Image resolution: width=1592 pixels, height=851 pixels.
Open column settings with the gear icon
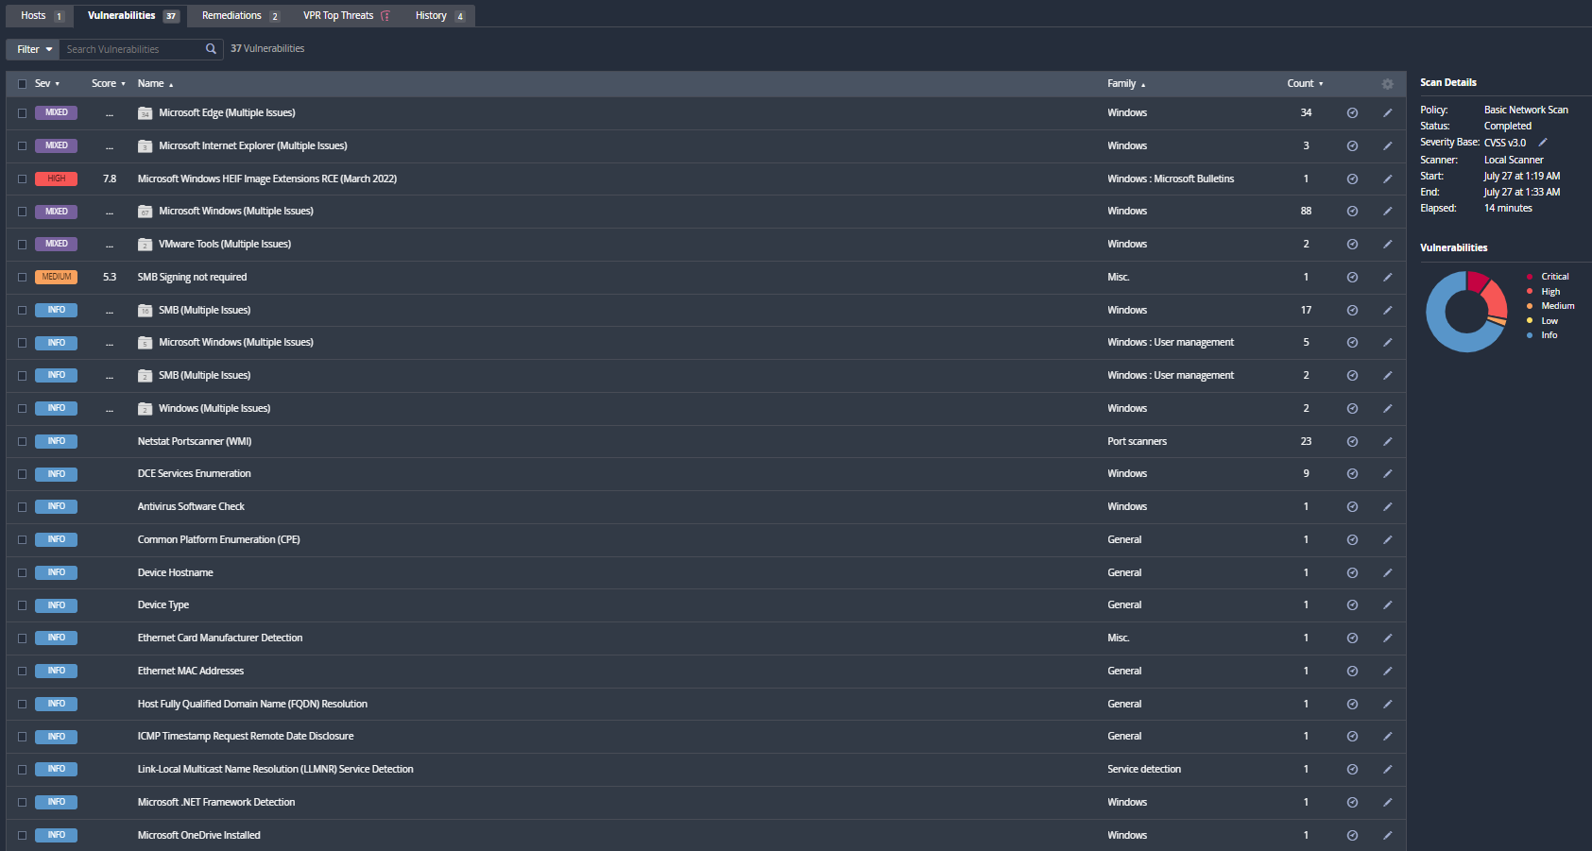point(1387,83)
